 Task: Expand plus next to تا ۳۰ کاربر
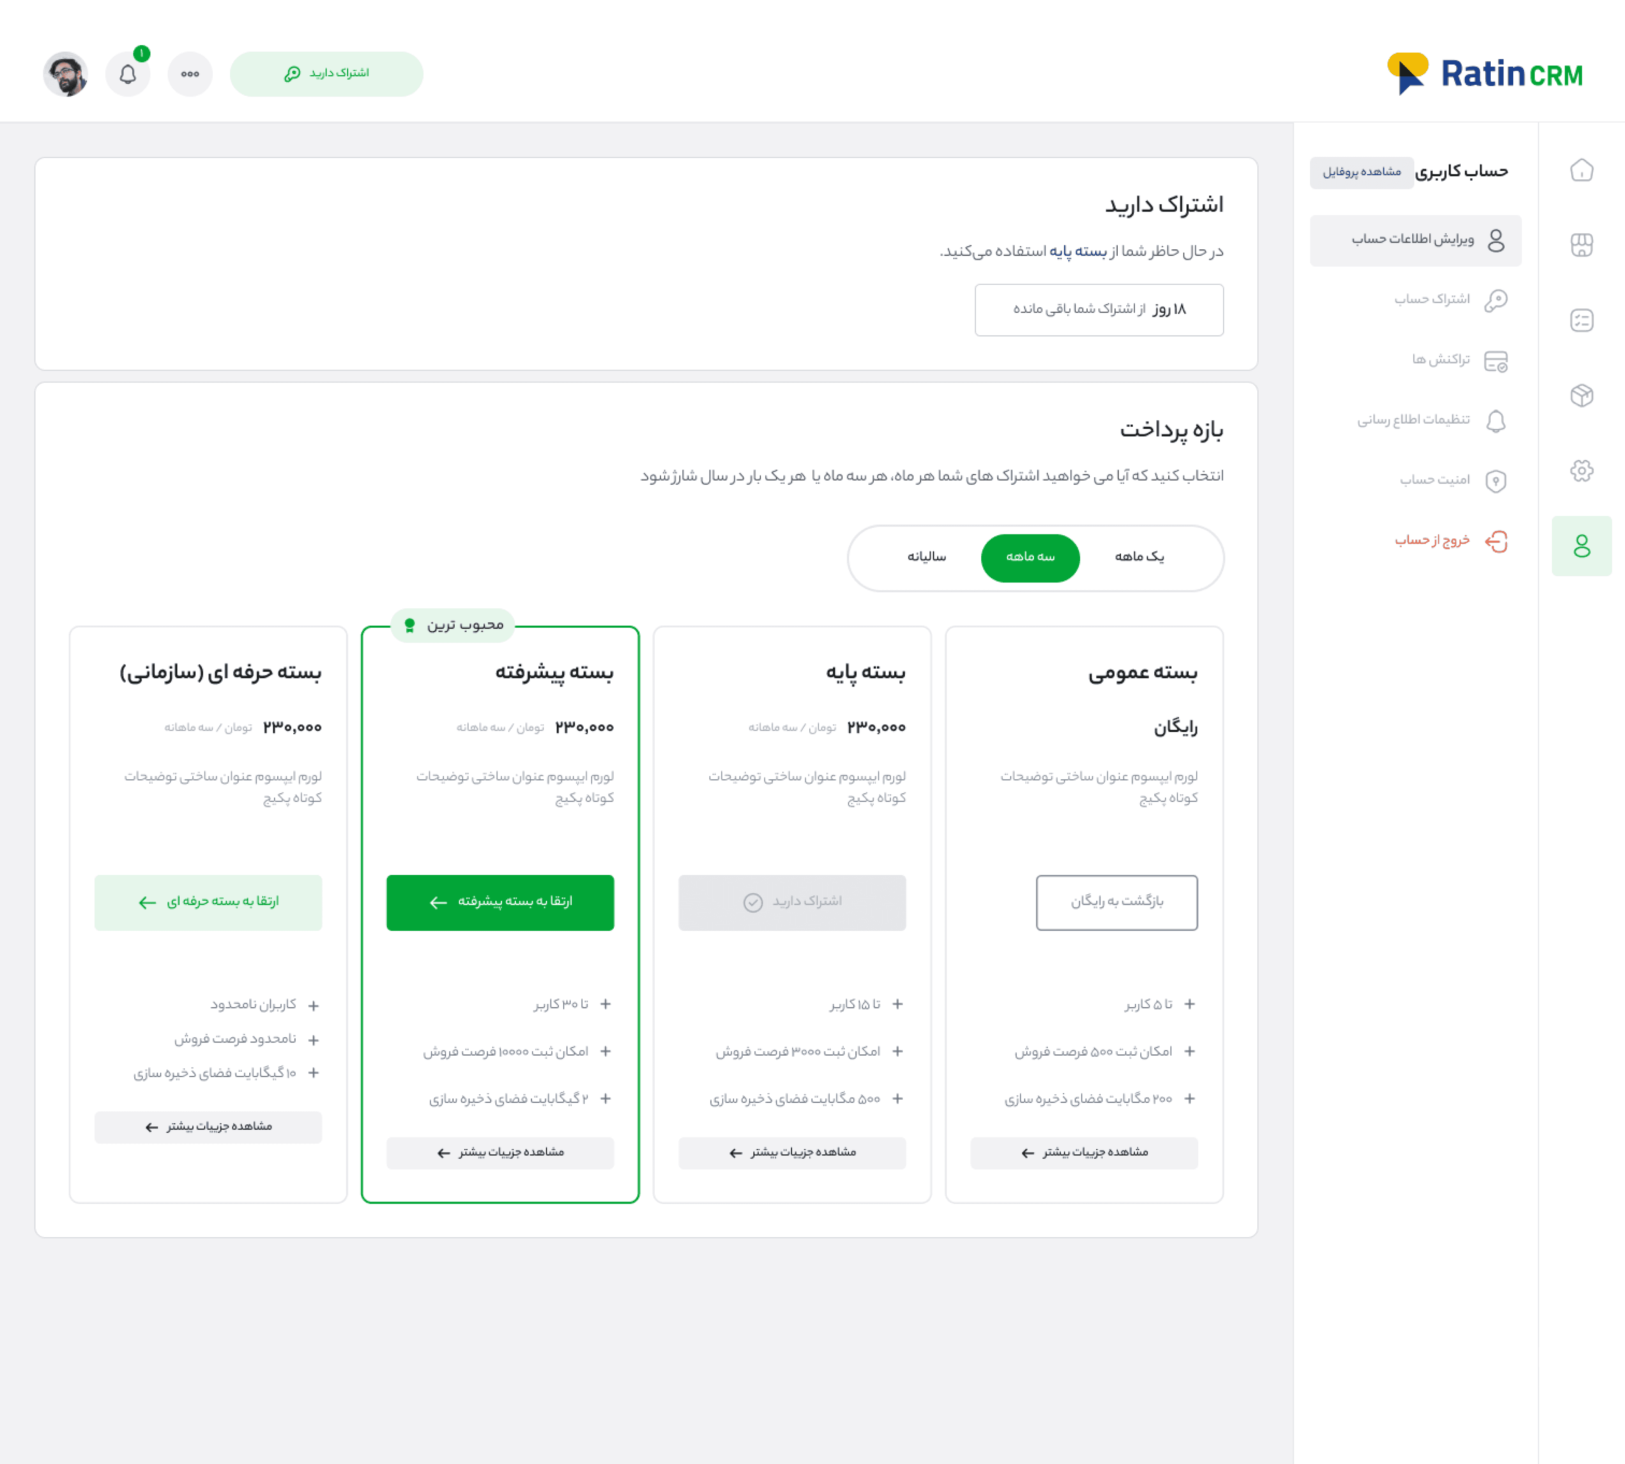[606, 1004]
